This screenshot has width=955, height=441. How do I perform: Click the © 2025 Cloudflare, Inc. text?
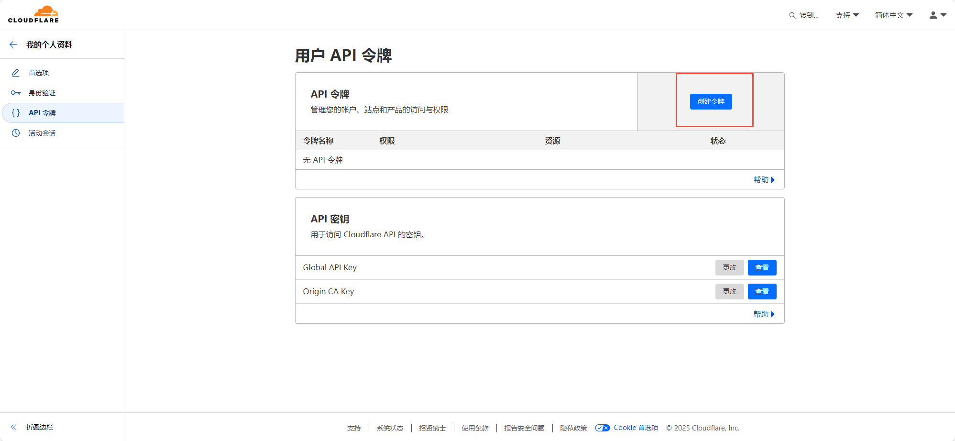(703, 428)
